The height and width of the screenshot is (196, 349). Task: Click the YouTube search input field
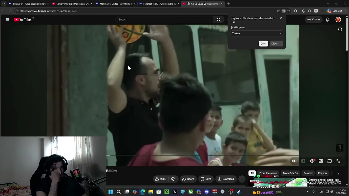[164, 20]
